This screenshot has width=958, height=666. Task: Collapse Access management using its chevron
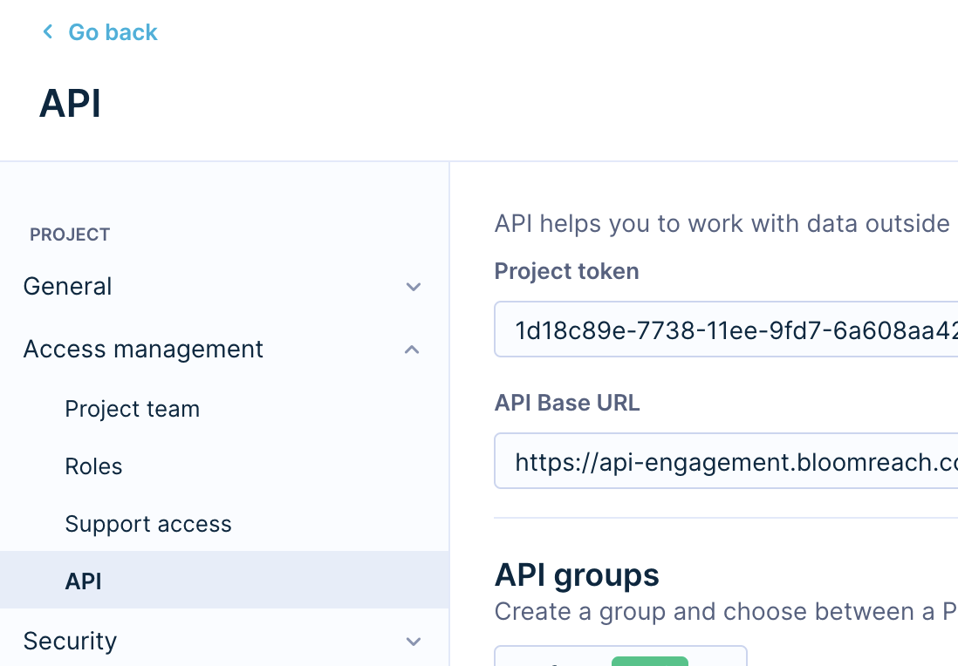(414, 350)
